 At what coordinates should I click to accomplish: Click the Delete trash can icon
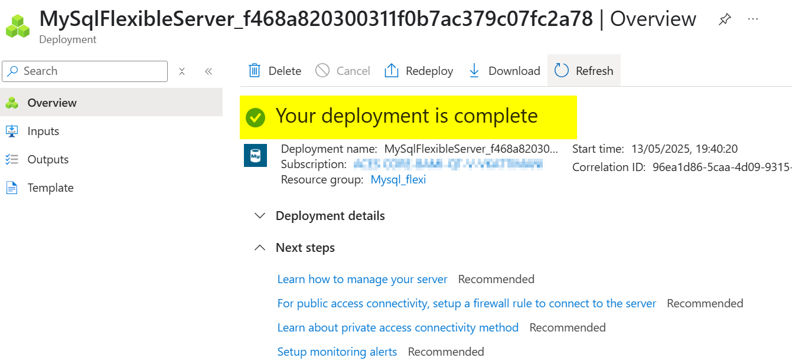point(255,71)
